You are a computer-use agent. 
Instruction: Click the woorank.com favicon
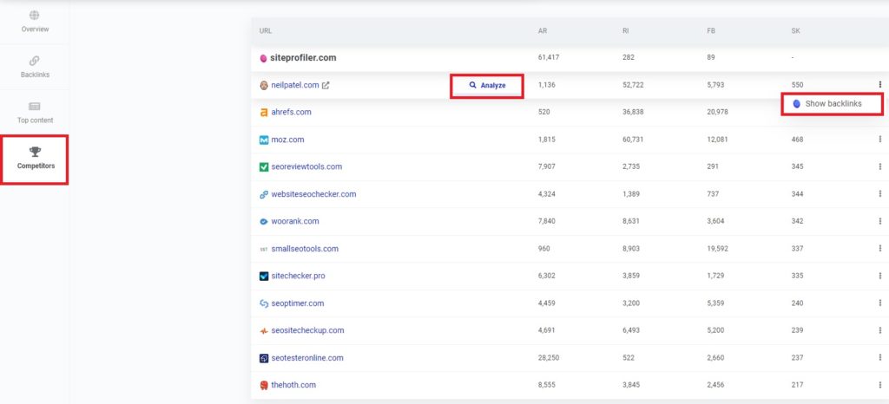pyautogui.click(x=264, y=222)
